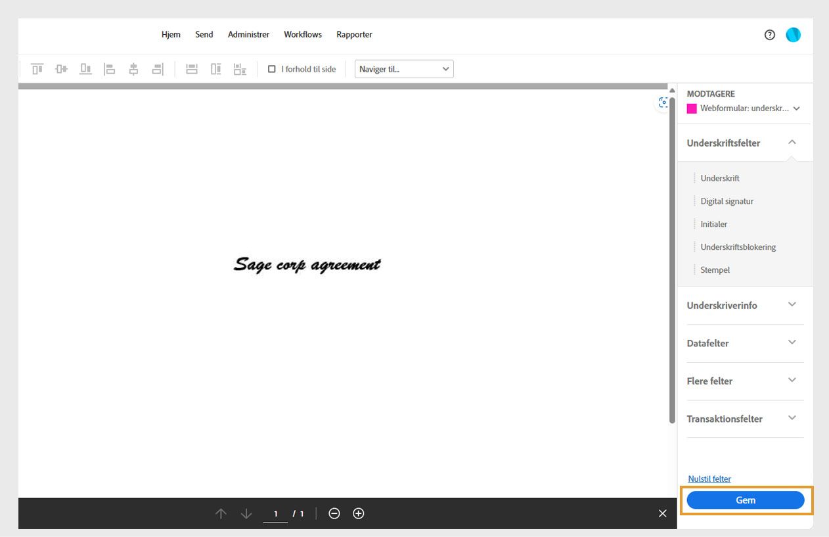Click the pink recipient color swatch

click(692, 108)
